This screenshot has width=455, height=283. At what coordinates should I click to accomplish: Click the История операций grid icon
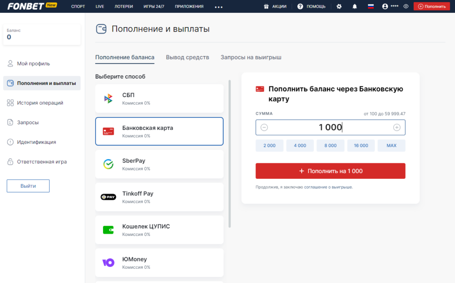(10, 103)
